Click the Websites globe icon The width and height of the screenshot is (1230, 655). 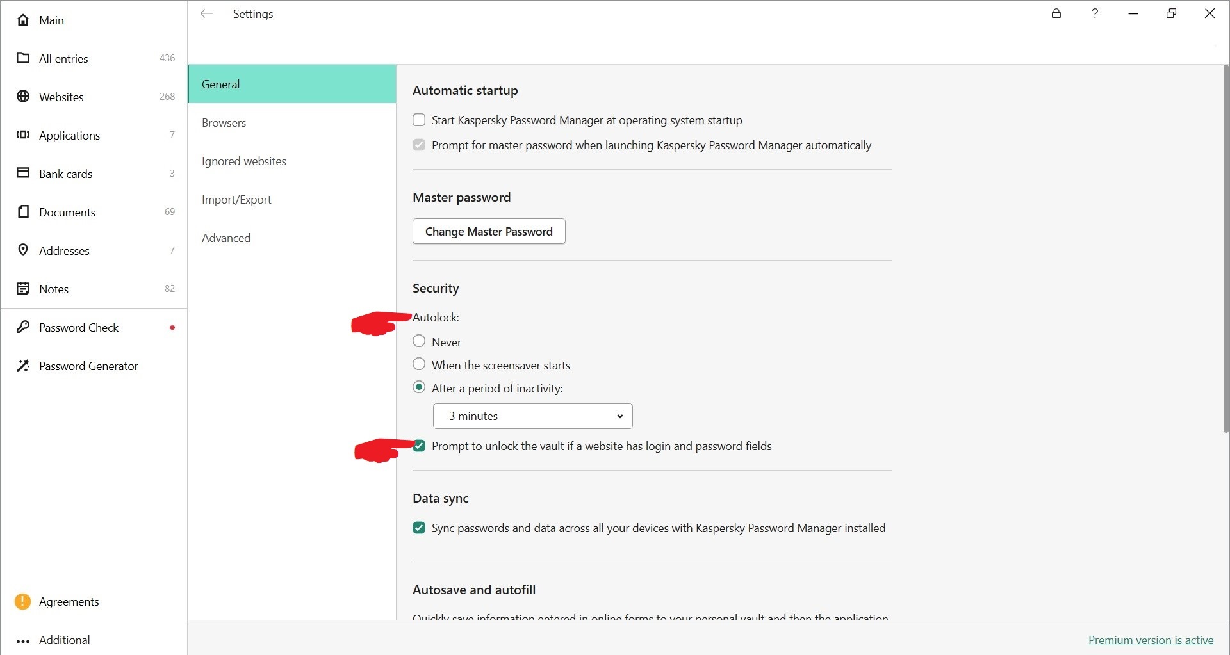click(x=23, y=97)
